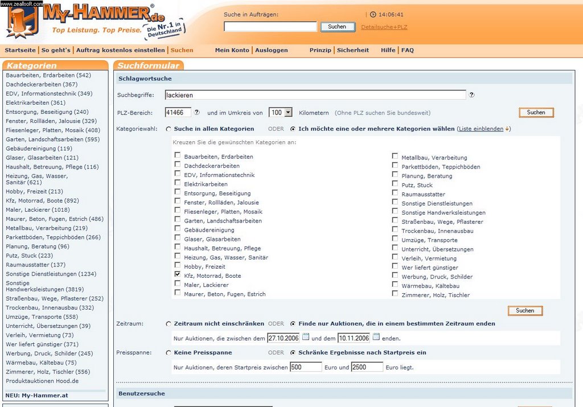Open 'Mein Konto' navigation item
This screenshot has height=407, width=583.
click(232, 50)
